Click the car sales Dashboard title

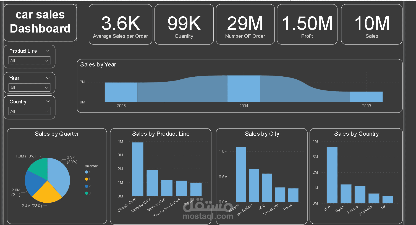(40, 22)
